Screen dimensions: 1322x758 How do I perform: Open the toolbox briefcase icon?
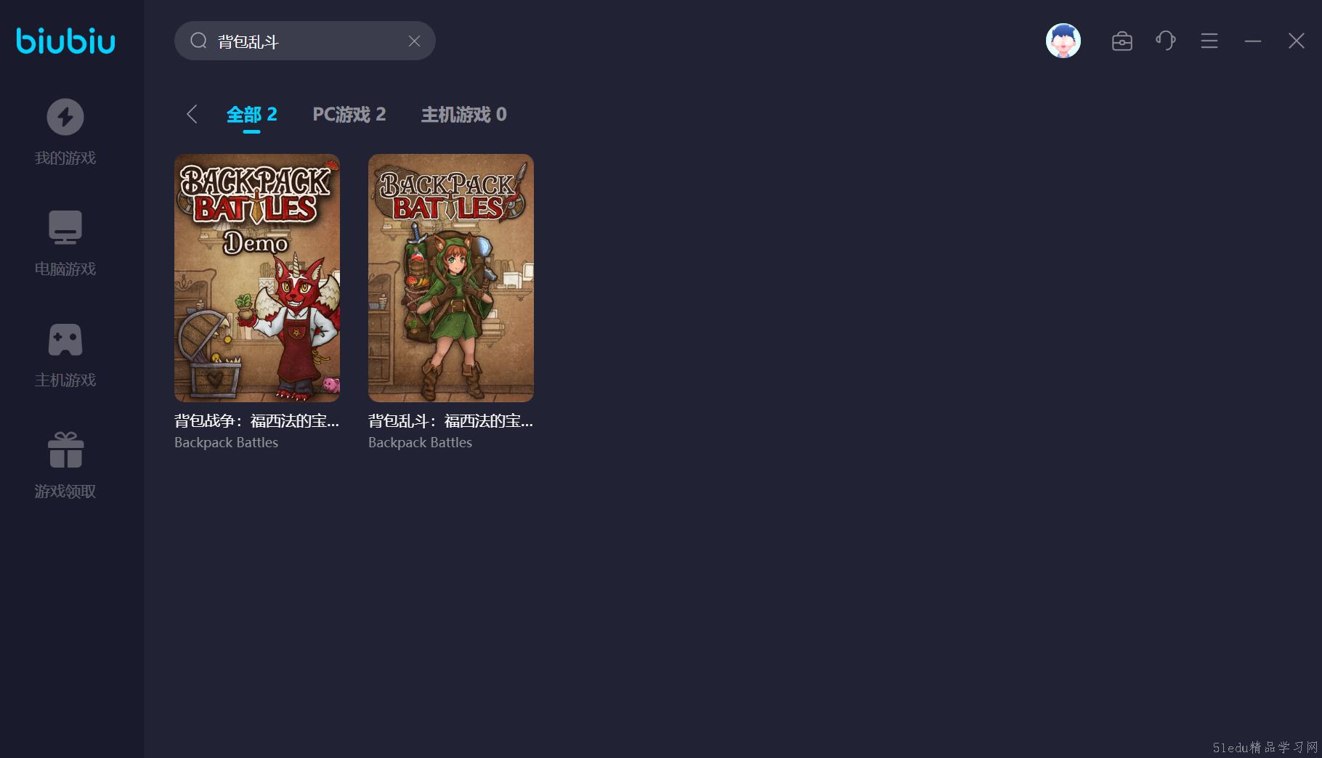coord(1122,41)
